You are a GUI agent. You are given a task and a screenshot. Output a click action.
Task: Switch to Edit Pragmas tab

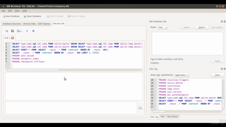click(44, 24)
